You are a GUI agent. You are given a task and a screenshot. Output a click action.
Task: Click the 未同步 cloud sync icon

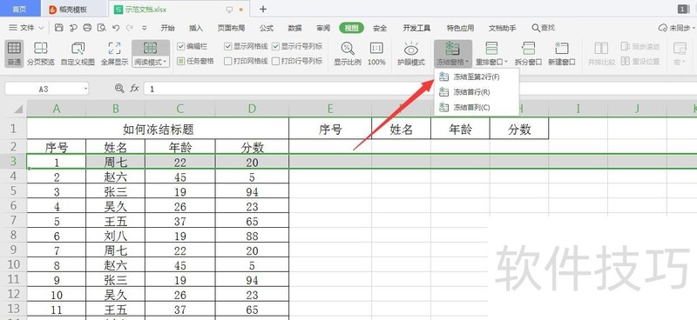point(663,28)
